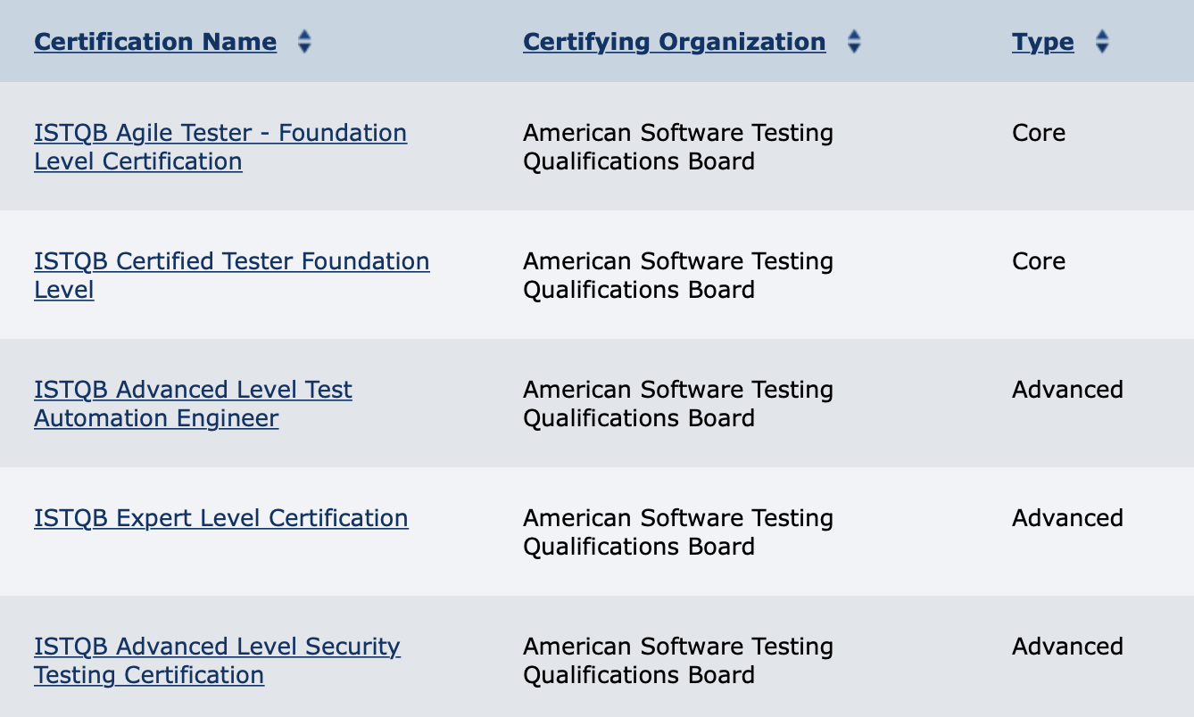1194x717 pixels.
Task: Select the organization cell in Certified Tester Foundation row
Action: click(x=678, y=276)
